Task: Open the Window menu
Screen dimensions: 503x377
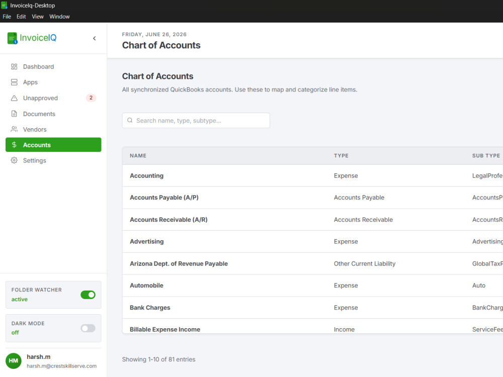Action: tap(59, 17)
